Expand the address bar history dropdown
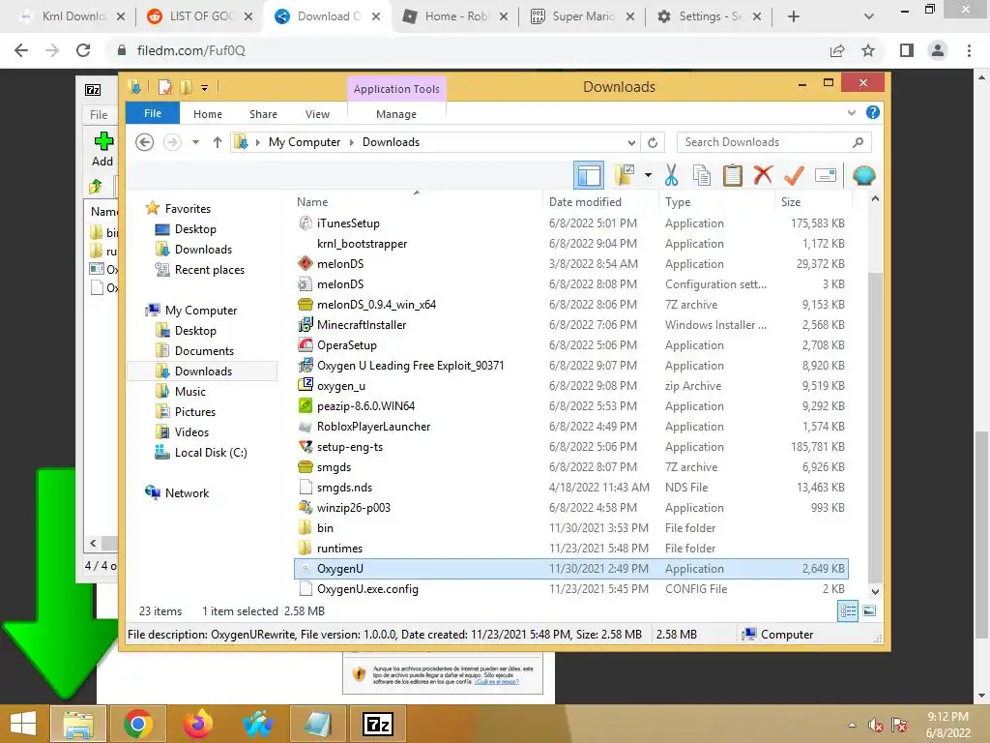 630,142
